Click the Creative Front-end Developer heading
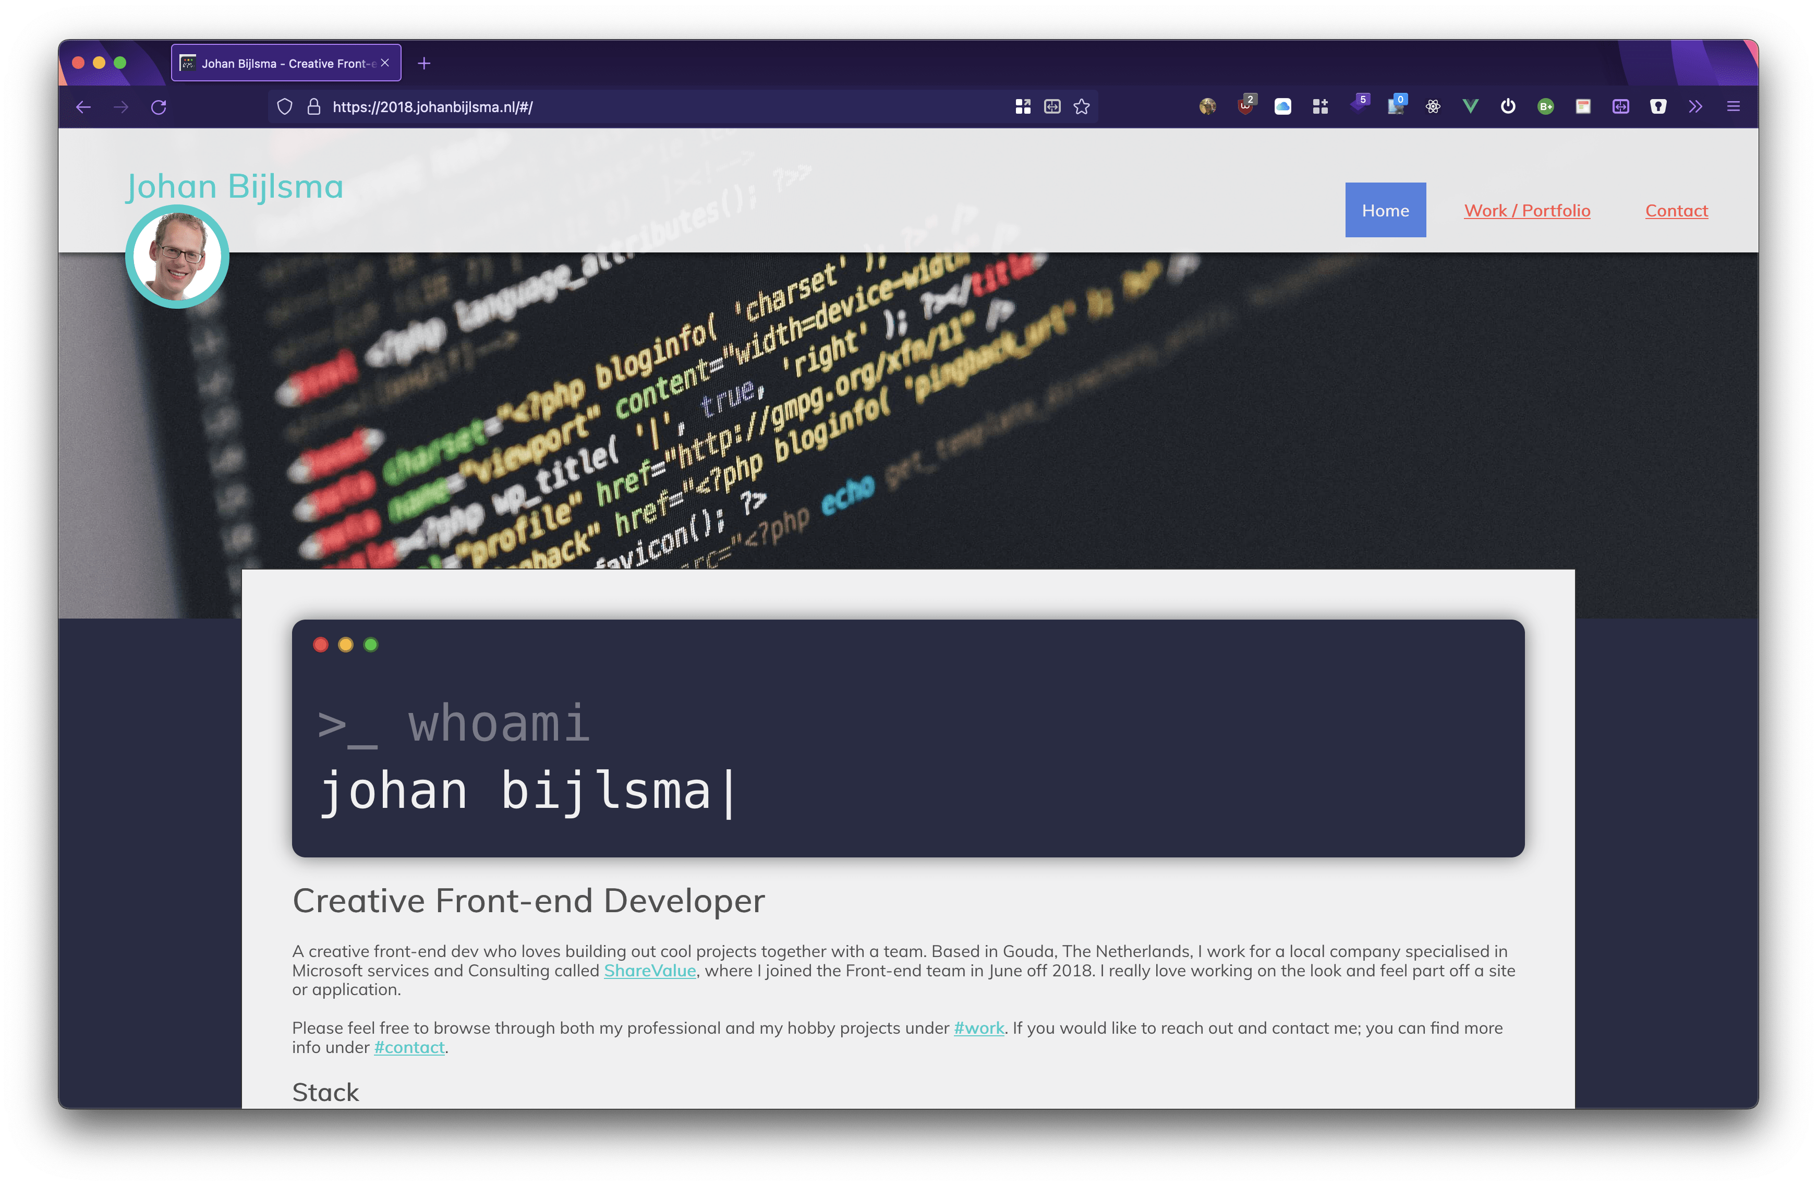 tap(528, 901)
